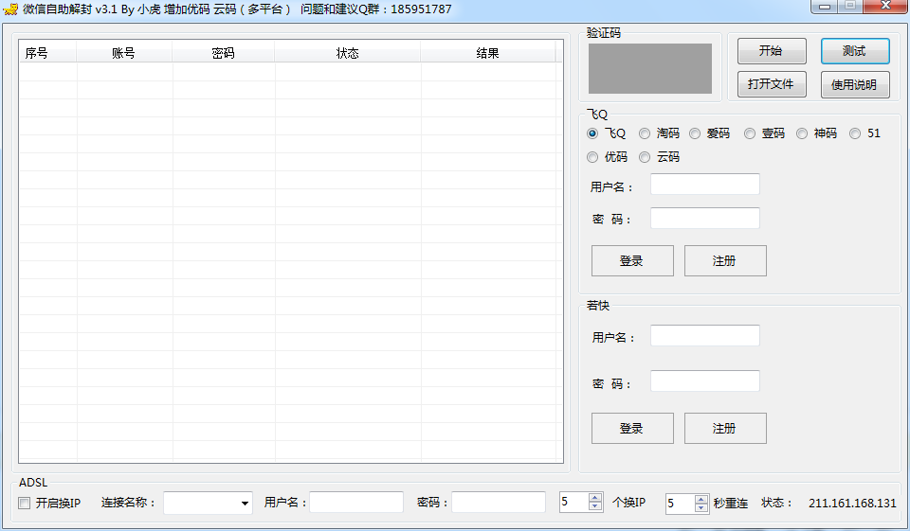This screenshot has width=910, height=531.
Task: Select the 淘码 radio option
Action: pos(645,133)
